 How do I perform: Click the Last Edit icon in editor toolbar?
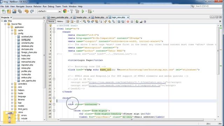pos(68,22)
